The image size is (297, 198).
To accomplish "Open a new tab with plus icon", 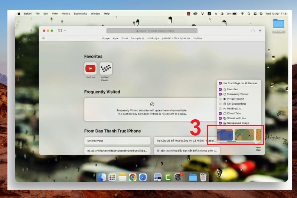I will [260, 30].
